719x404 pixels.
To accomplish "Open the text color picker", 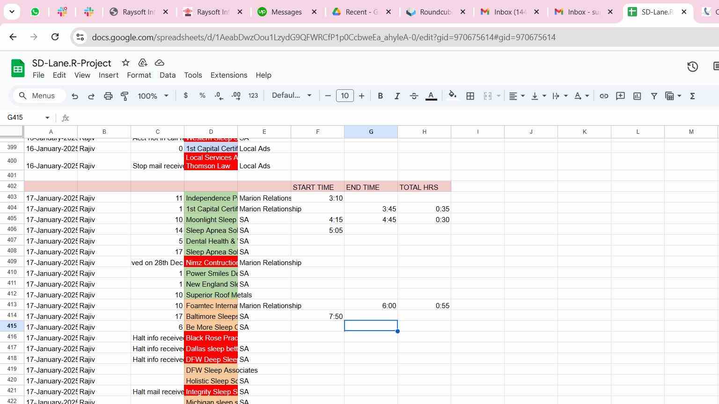I will (x=431, y=96).
